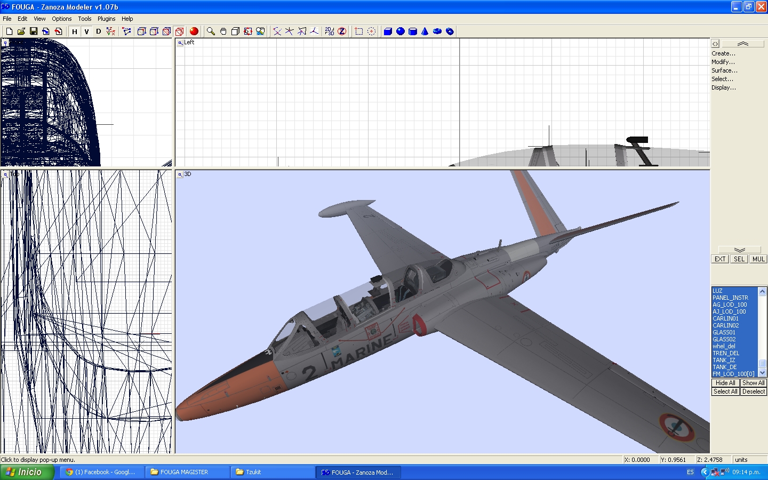This screenshot has height=480, width=768.
Task: Select the magnifying glass zoom tool
Action: click(211, 31)
